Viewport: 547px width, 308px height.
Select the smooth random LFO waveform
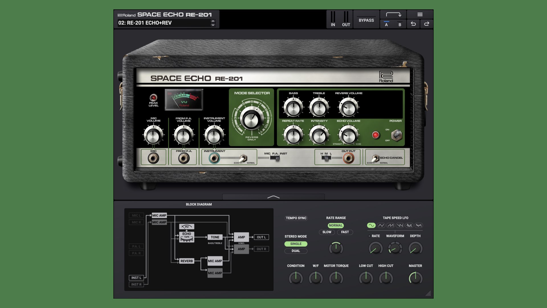(x=419, y=225)
